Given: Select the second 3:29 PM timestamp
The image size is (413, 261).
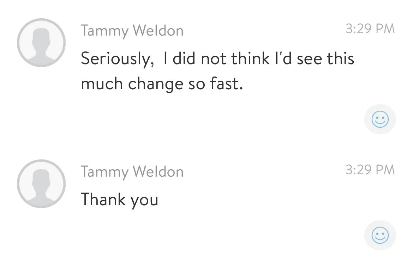Looking at the screenshot, I should tap(370, 170).
